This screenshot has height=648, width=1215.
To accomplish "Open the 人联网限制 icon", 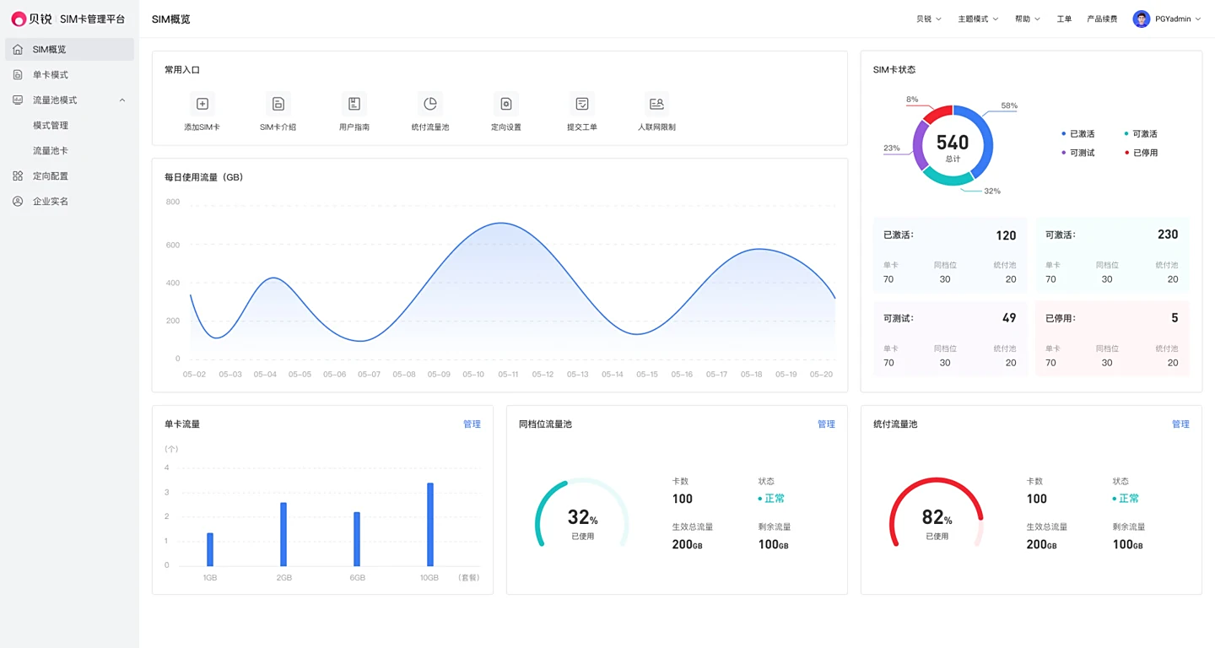I will (x=656, y=104).
